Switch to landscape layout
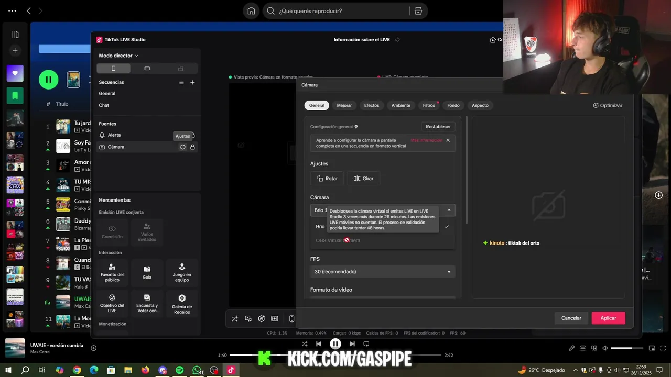The height and width of the screenshot is (377, 671). (x=147, y=69)
